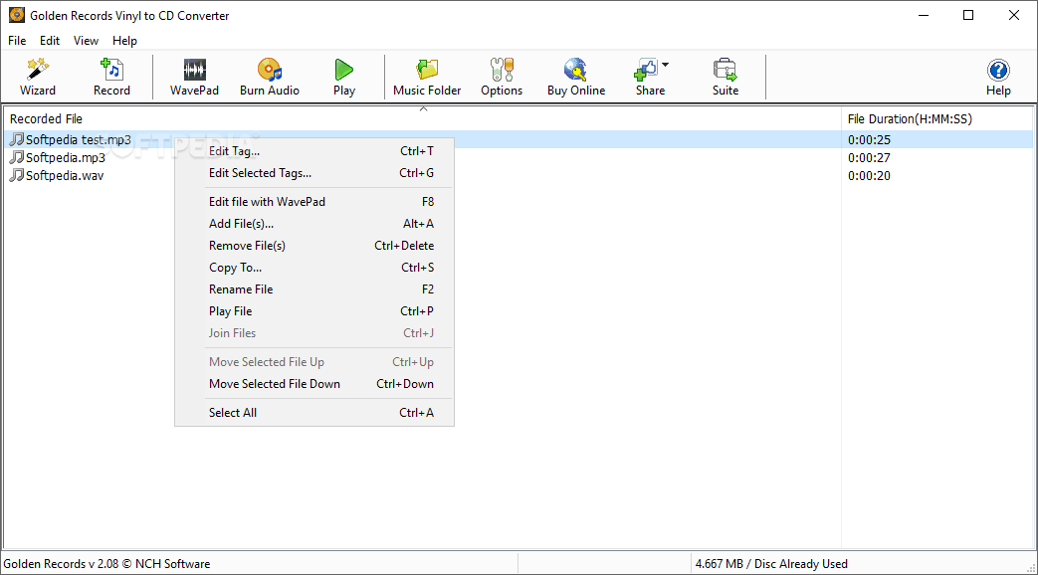Click the music note icon of Softpedia.mp3
The width and height of the screenshot is (1038, 575).
pyautogui.click(x=17, y=157)
